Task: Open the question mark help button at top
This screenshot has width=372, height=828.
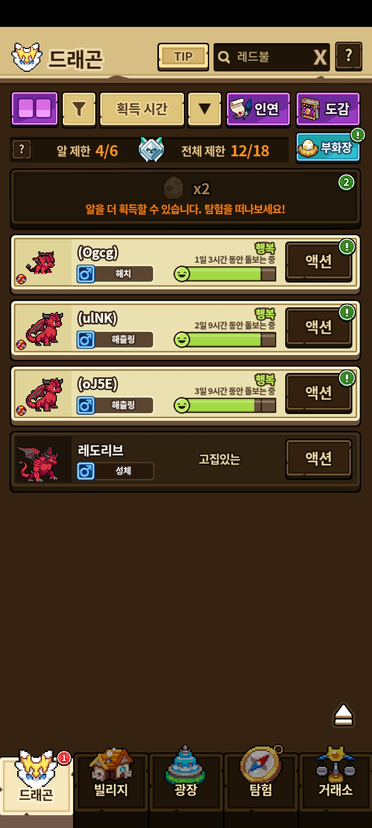Action: pyautogui.click(x=349, y=57)
